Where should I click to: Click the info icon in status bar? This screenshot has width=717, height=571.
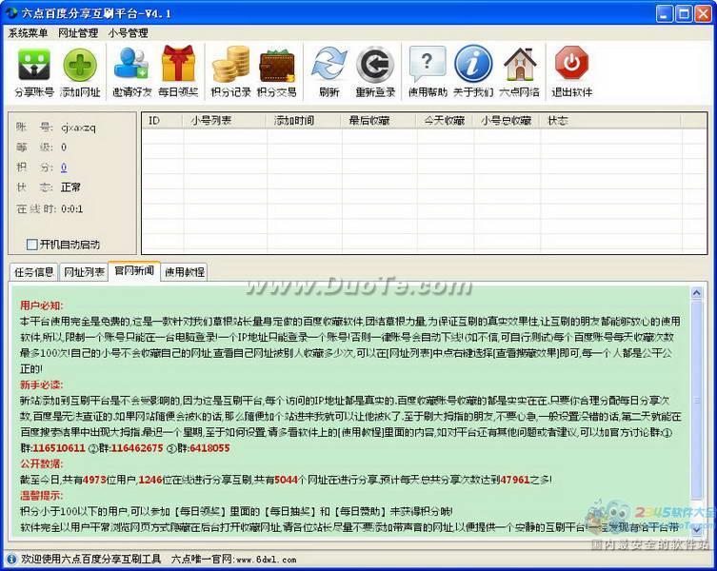point(11,559)
